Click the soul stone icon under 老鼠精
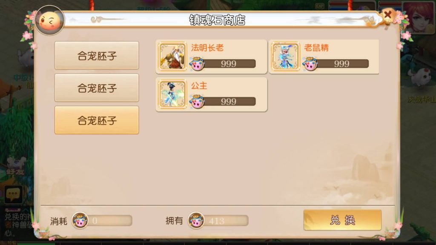Viewport: 436px width, 245px height. [310, 64]
